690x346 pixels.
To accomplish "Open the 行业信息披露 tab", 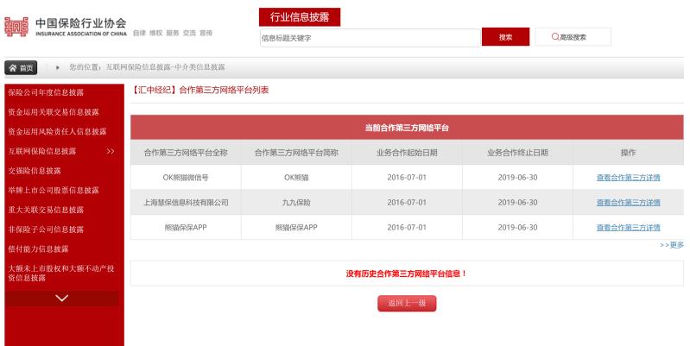I will [300, 17].
